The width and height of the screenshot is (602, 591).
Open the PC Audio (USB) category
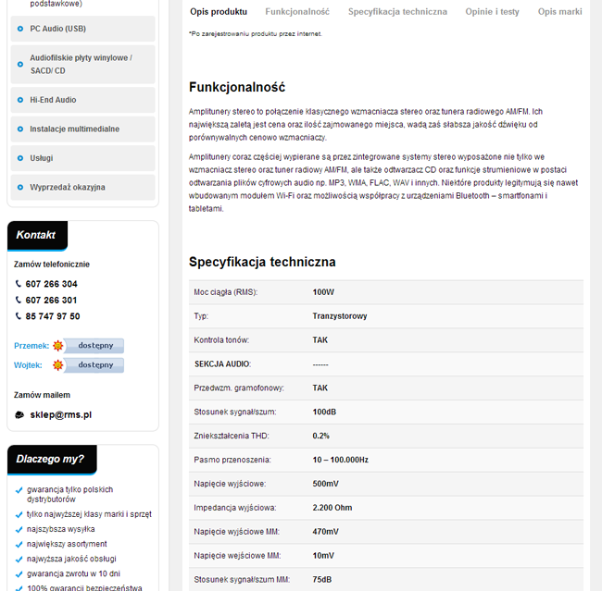(x=83, y=29)
